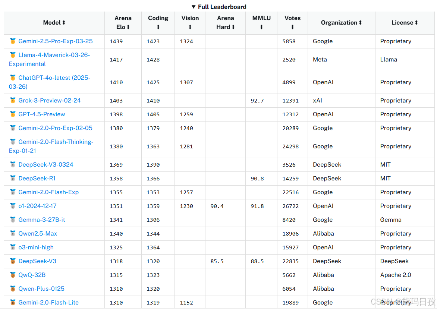This screenshot has height=309, width=437.
Task: Click silver medal icon beside o1-2024-12-17
Action: click(x=13, y=206)
